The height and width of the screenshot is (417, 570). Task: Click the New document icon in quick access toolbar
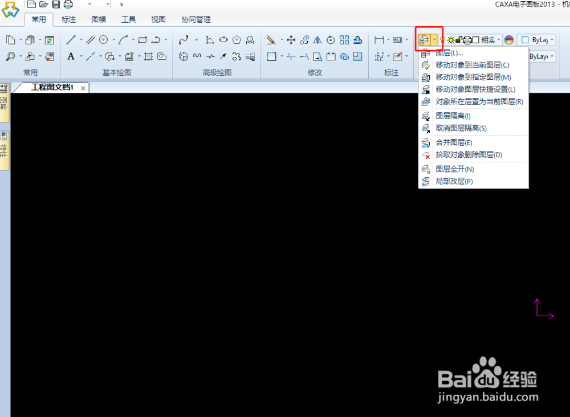click(31, 5)
